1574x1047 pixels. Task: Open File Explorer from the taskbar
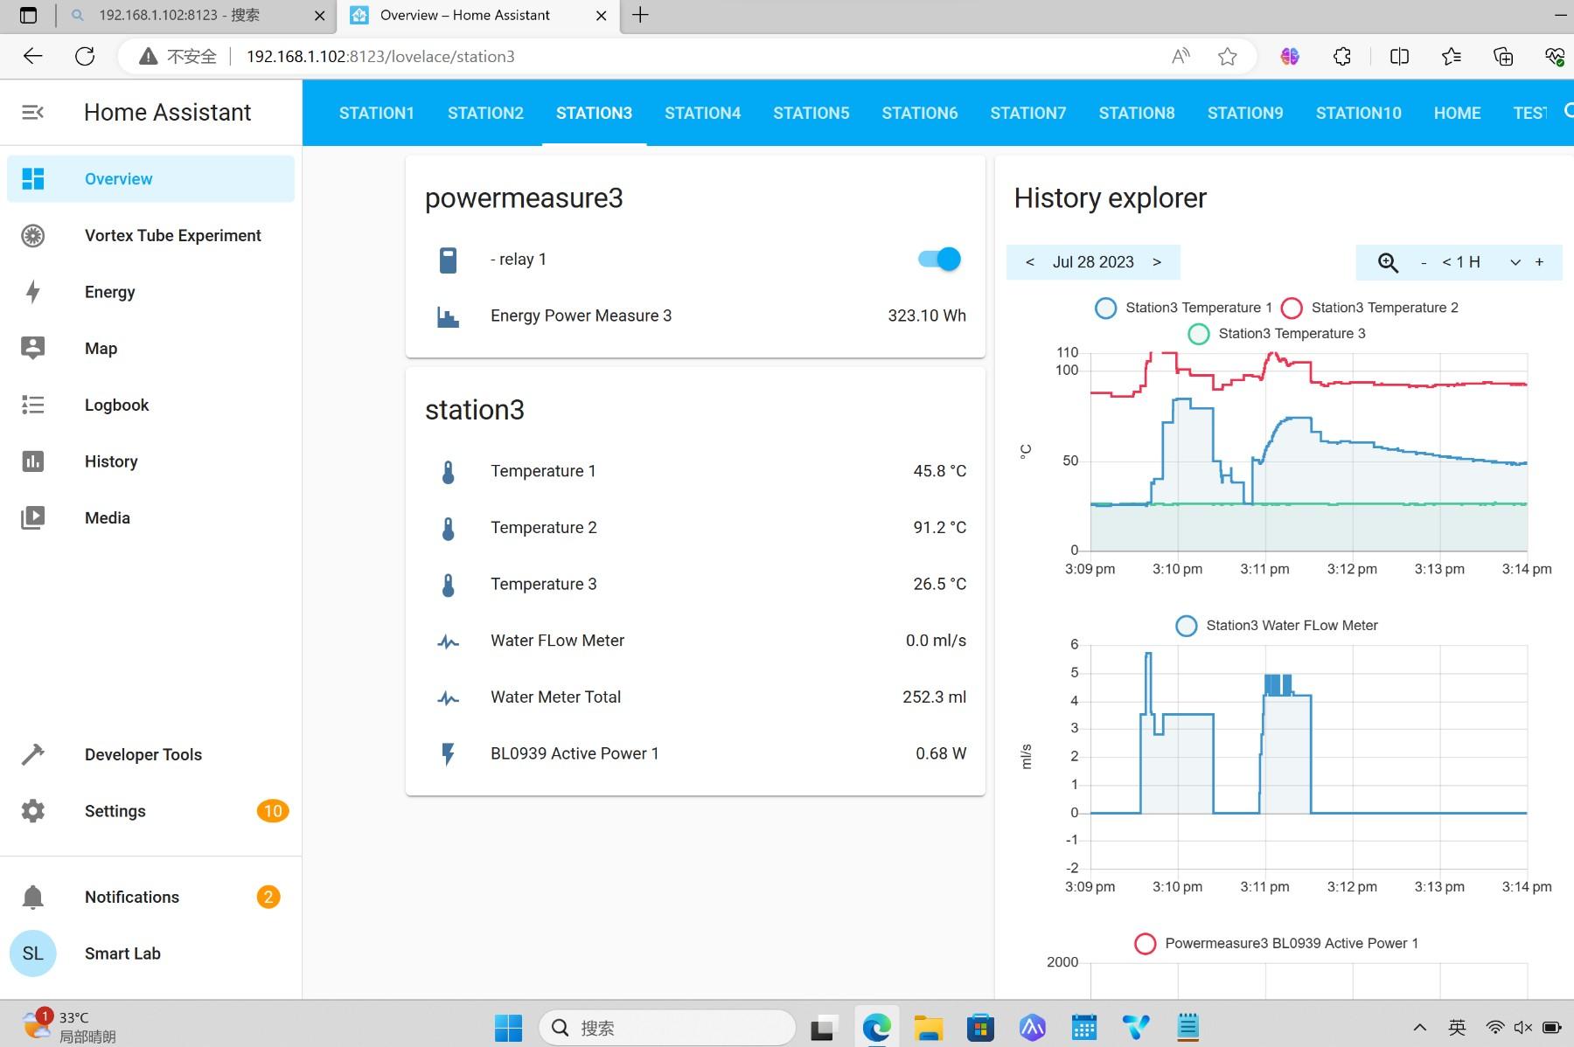928,1028
